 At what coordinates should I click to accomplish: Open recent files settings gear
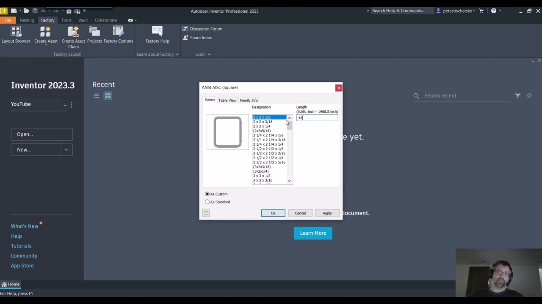click(x=529, y=96)
